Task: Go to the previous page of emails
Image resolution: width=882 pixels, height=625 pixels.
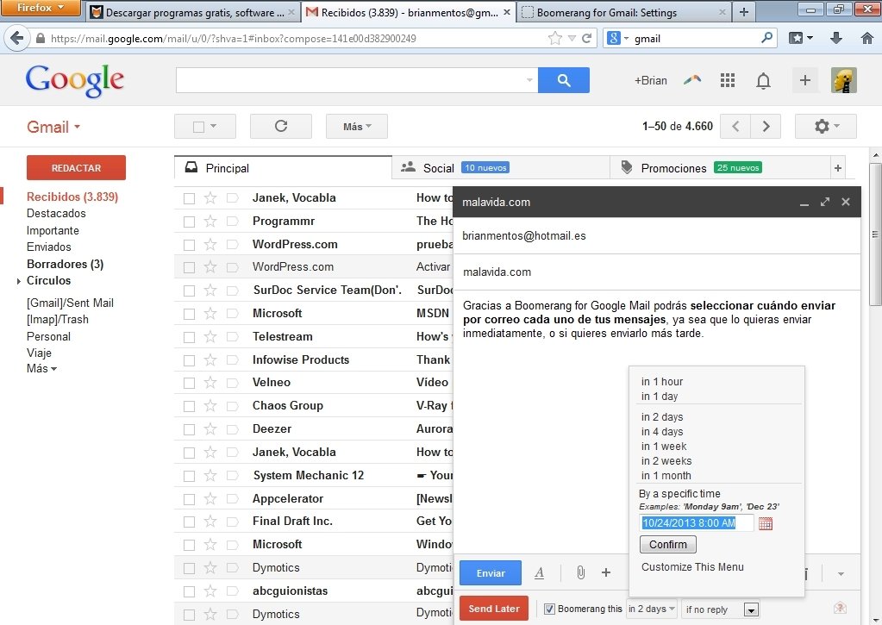Action: (735, 126)
